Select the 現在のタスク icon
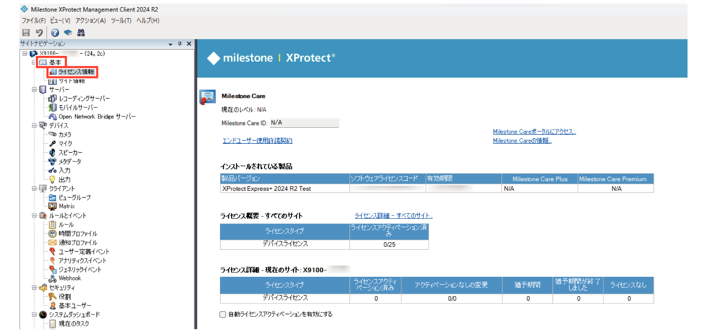 tap(52, 323)
